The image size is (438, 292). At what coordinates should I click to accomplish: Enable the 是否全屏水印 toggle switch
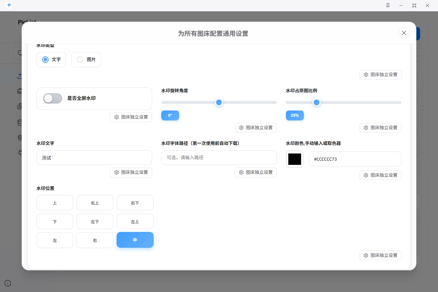coord(53,98)
